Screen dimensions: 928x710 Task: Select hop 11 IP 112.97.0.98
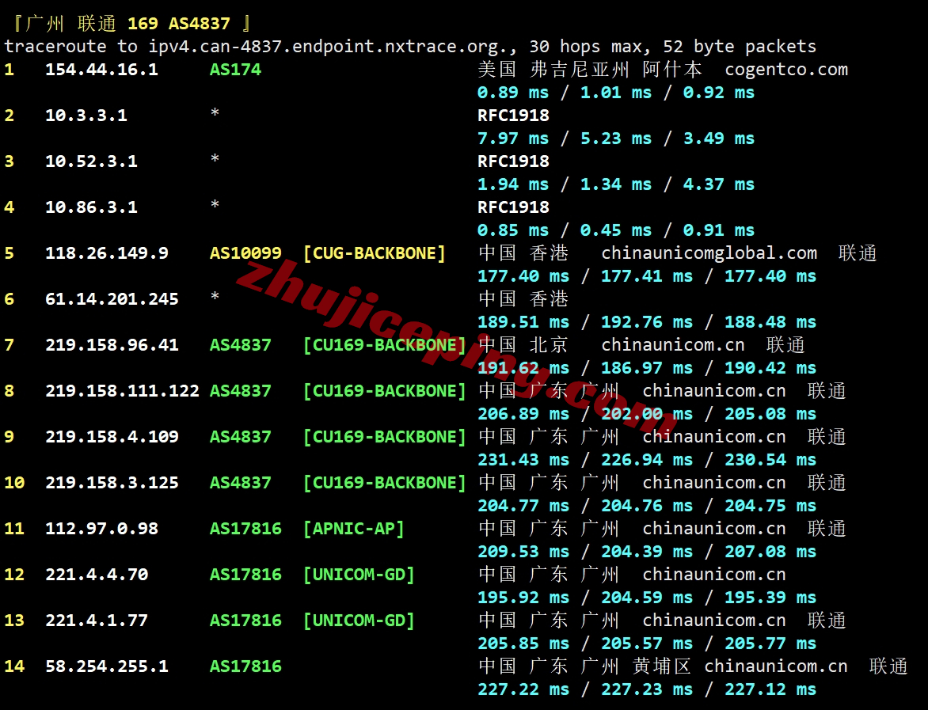[102, 529]
